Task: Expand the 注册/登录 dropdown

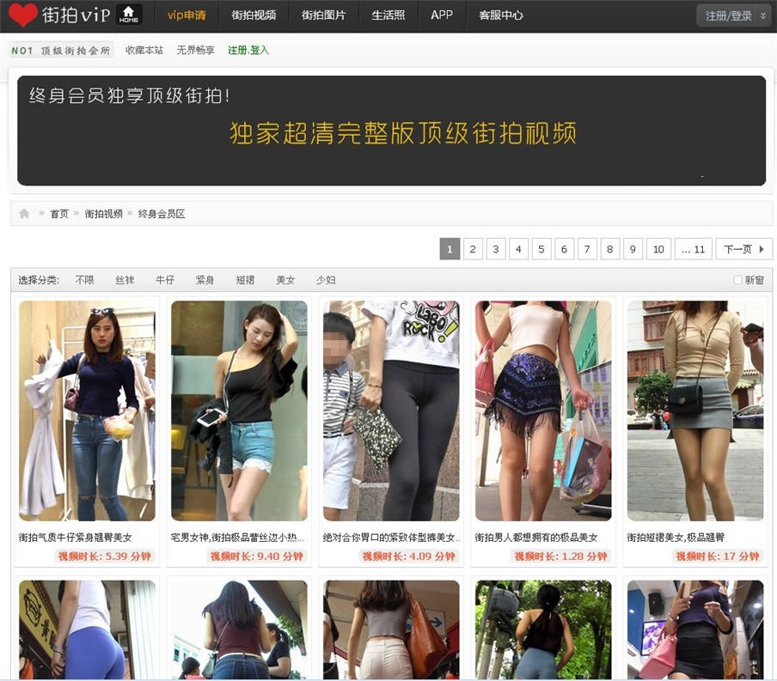Action: [x=762, y=15]
